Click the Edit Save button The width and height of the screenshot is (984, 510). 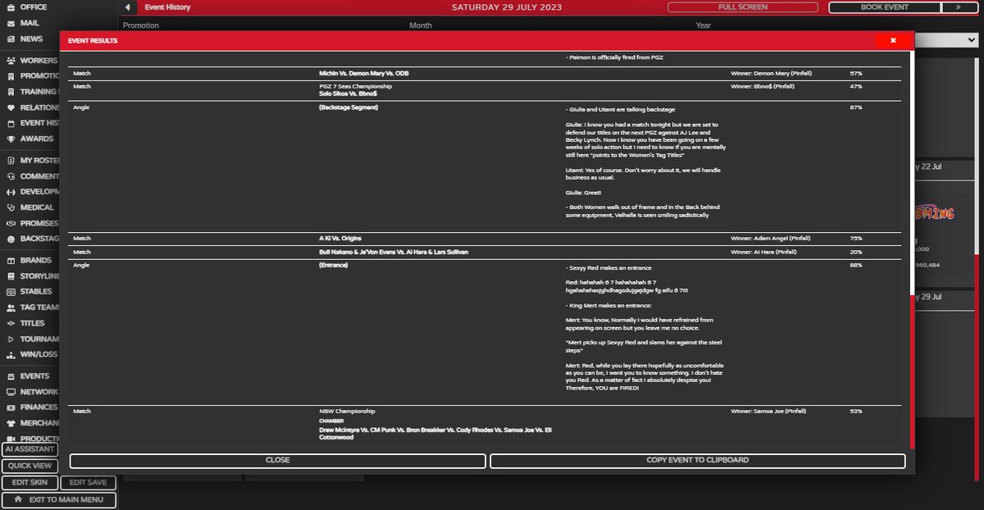tap(88, 482)
